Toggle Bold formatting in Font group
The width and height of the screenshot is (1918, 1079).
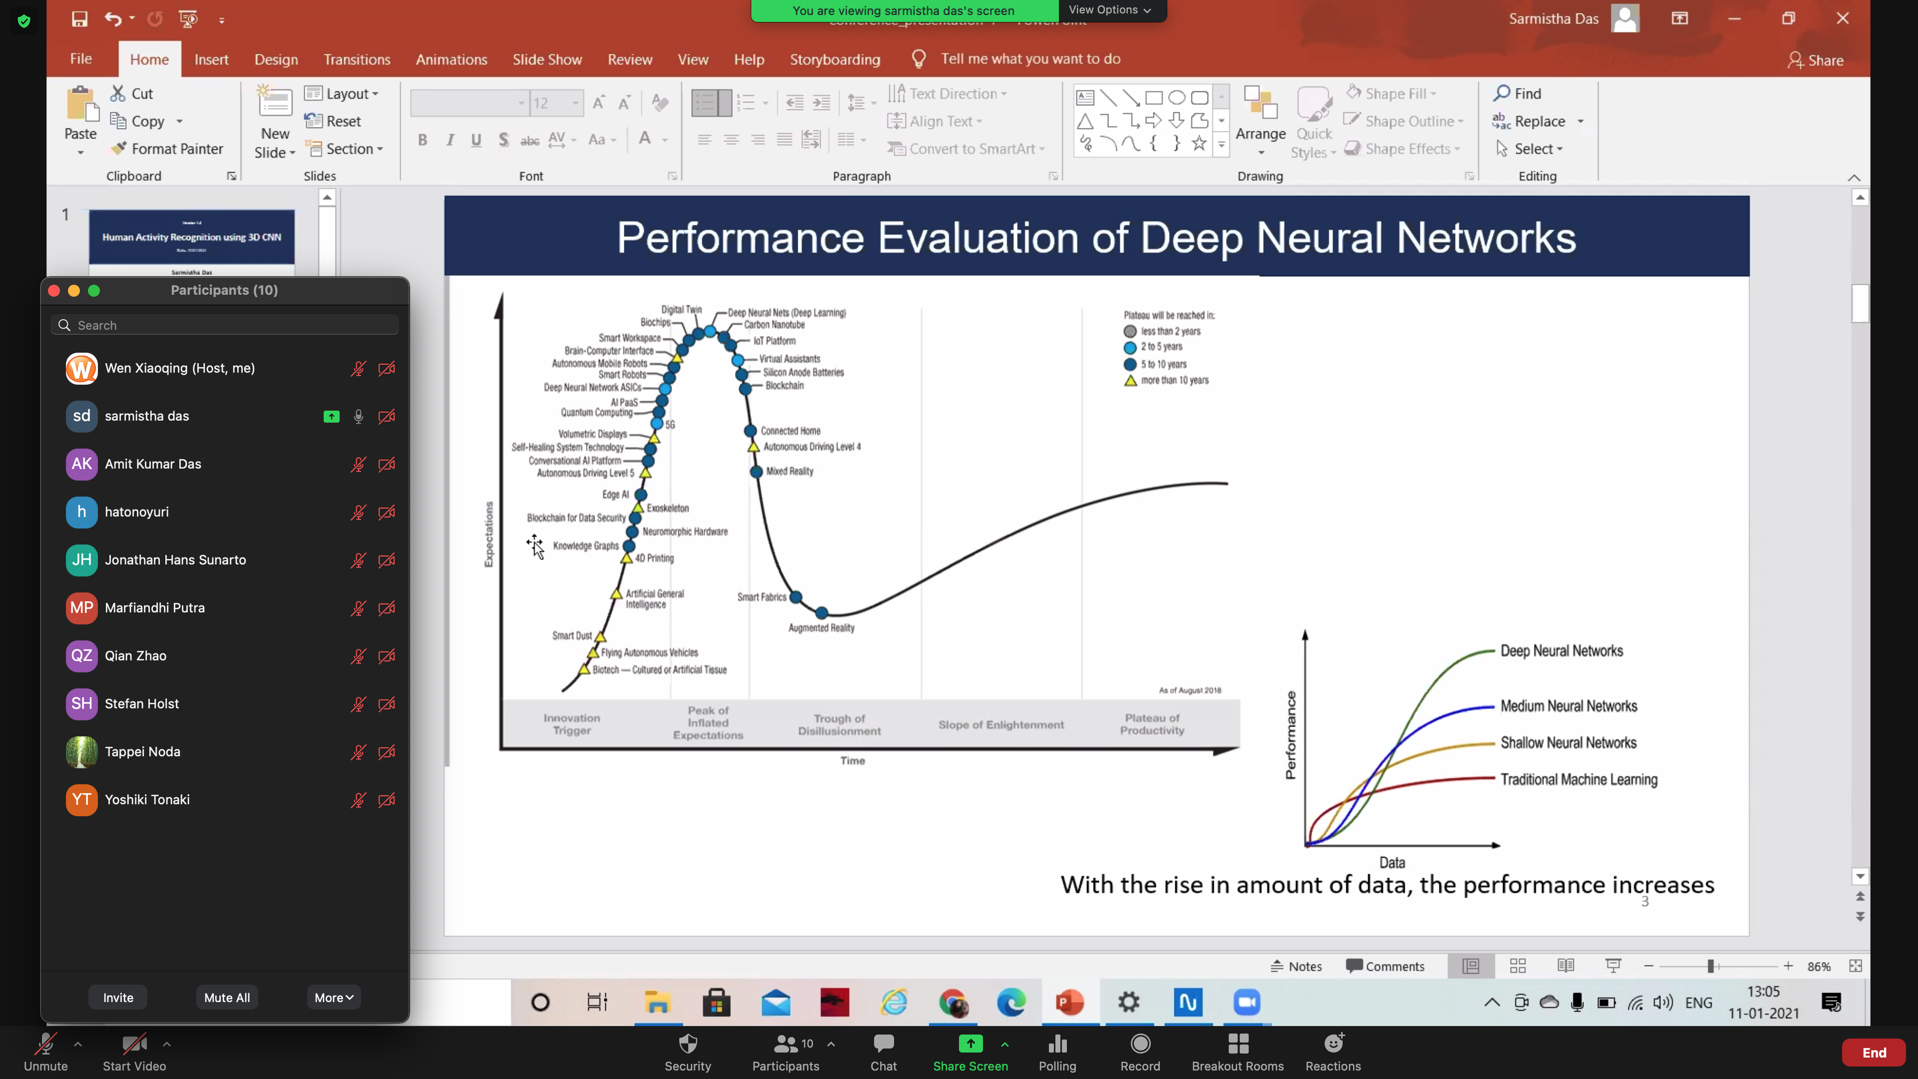click(422, 140)
